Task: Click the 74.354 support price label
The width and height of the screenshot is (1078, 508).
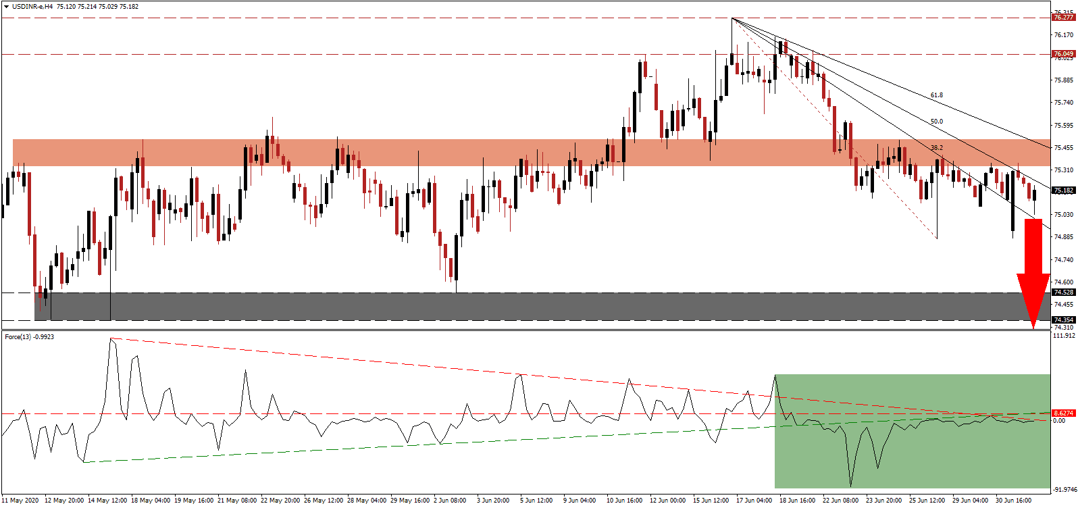Action: (x=1064, y=320)
